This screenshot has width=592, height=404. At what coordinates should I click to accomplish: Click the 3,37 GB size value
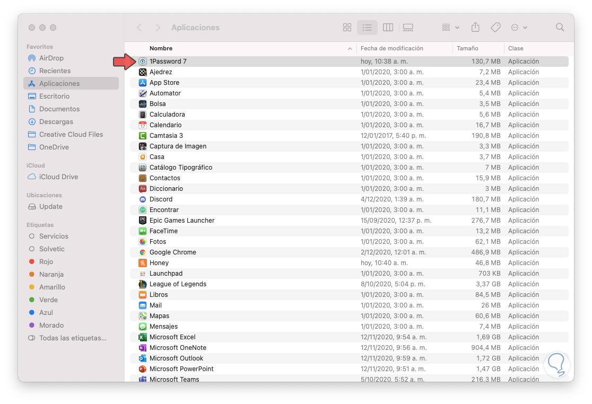[488, 284]
